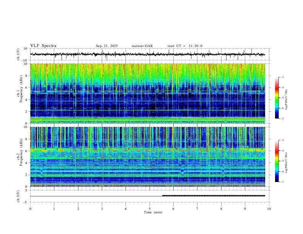Click the time axis tick label "5"
303x234 pixels.
(x=150, y=209)
